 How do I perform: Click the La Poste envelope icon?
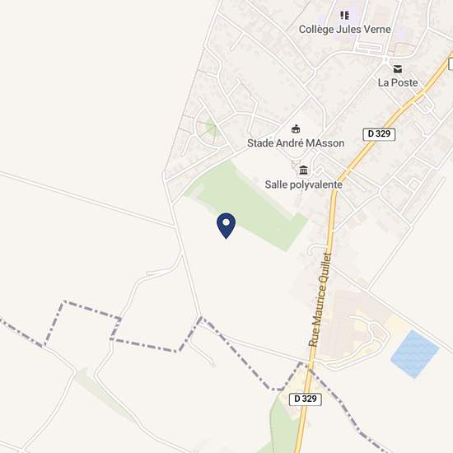click(398, 69)
